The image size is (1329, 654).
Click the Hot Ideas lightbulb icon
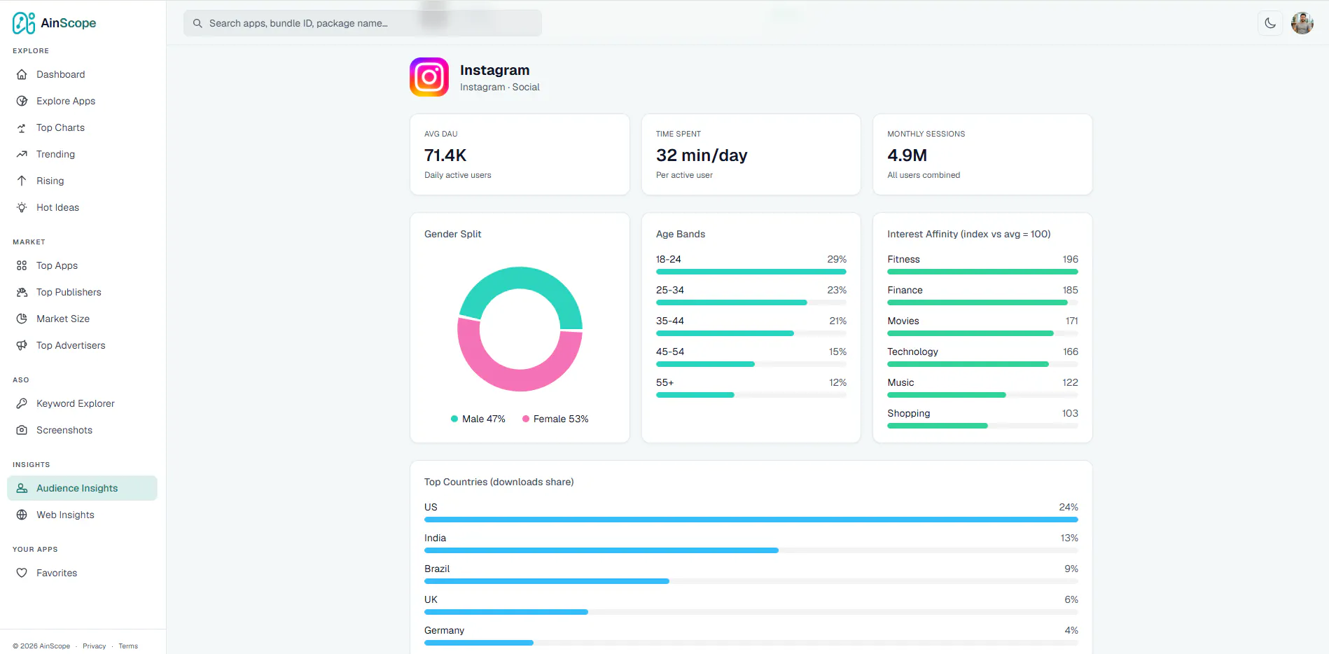(22, 207)
